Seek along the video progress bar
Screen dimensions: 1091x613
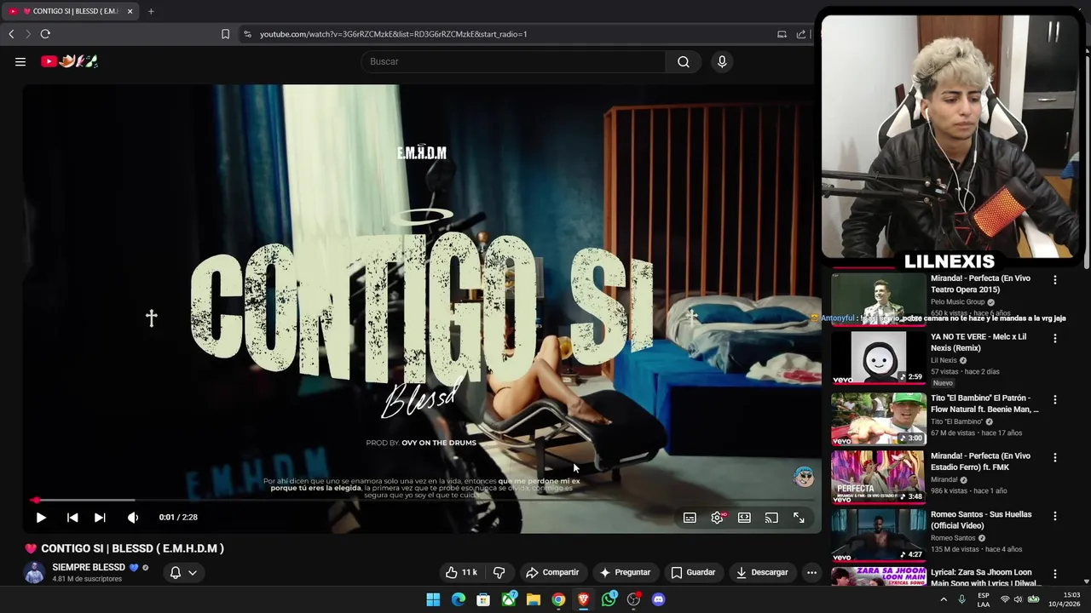pyautogui.click(x=422, y=500)
